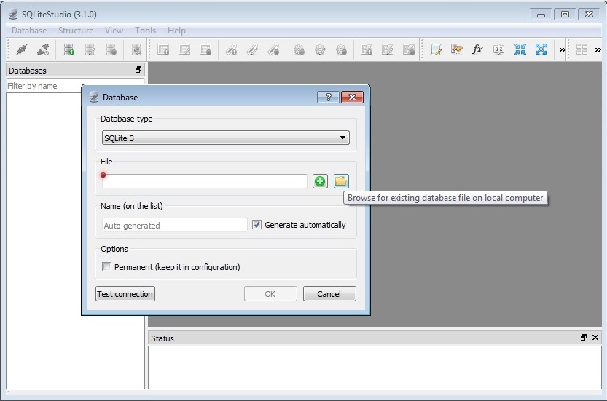Click the Remove database toolbar icon
Screen dimensions: 607x401
tap(111, 49)
